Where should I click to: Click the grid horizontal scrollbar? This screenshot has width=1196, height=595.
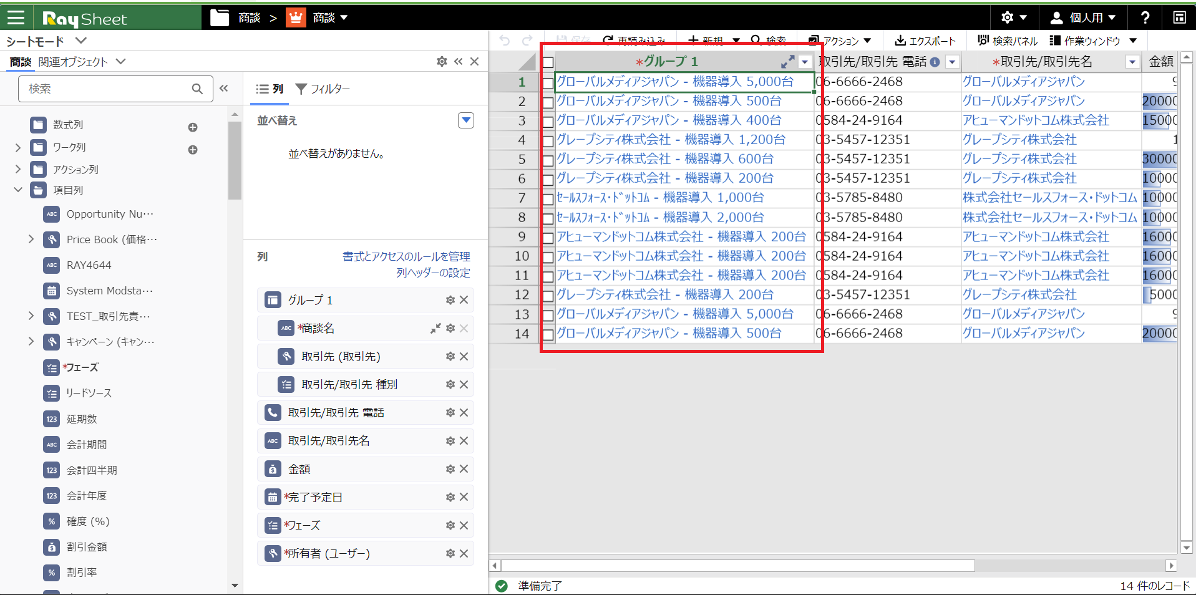[x=737, y=566]
